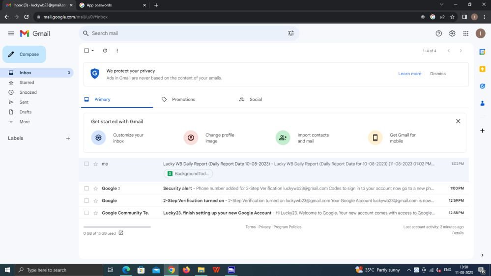Click the storage usage progress bar
This screenshot has width=491, height=276.
point(117,227)
